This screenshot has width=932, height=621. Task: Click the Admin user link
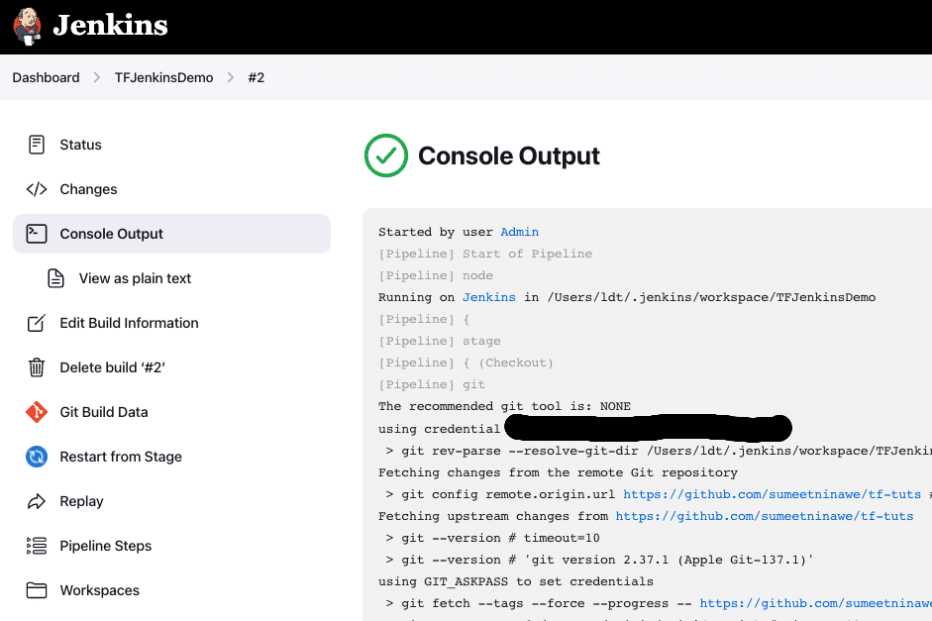(520, 232)
